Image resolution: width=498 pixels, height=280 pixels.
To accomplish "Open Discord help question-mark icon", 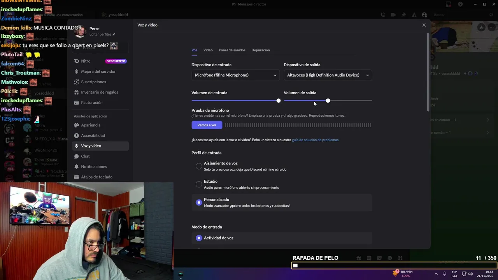I will click(x=461, y=4).
